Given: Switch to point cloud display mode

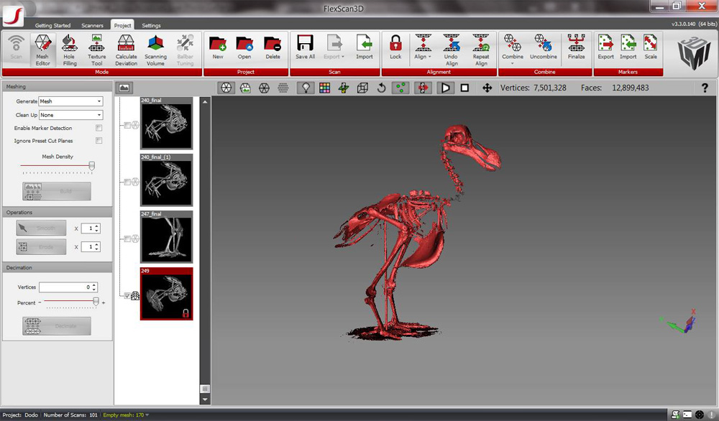Looking at the screenshot, I should point(283,88).
